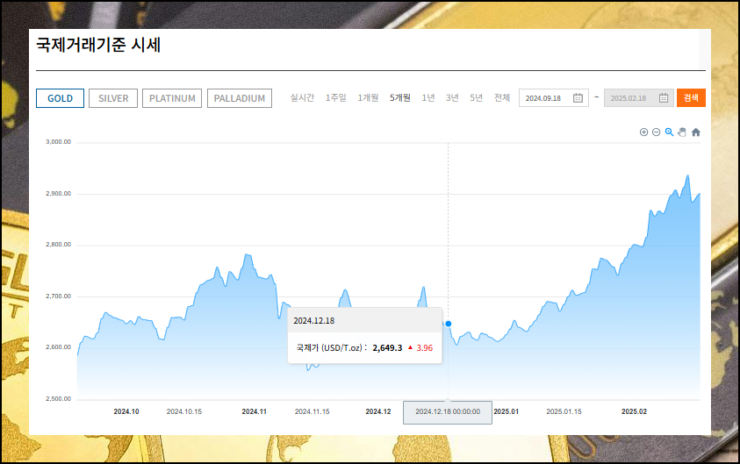Click the y-axis label 2,700.00
Viewport: 740px width, 464px height.
pos(58,296)
